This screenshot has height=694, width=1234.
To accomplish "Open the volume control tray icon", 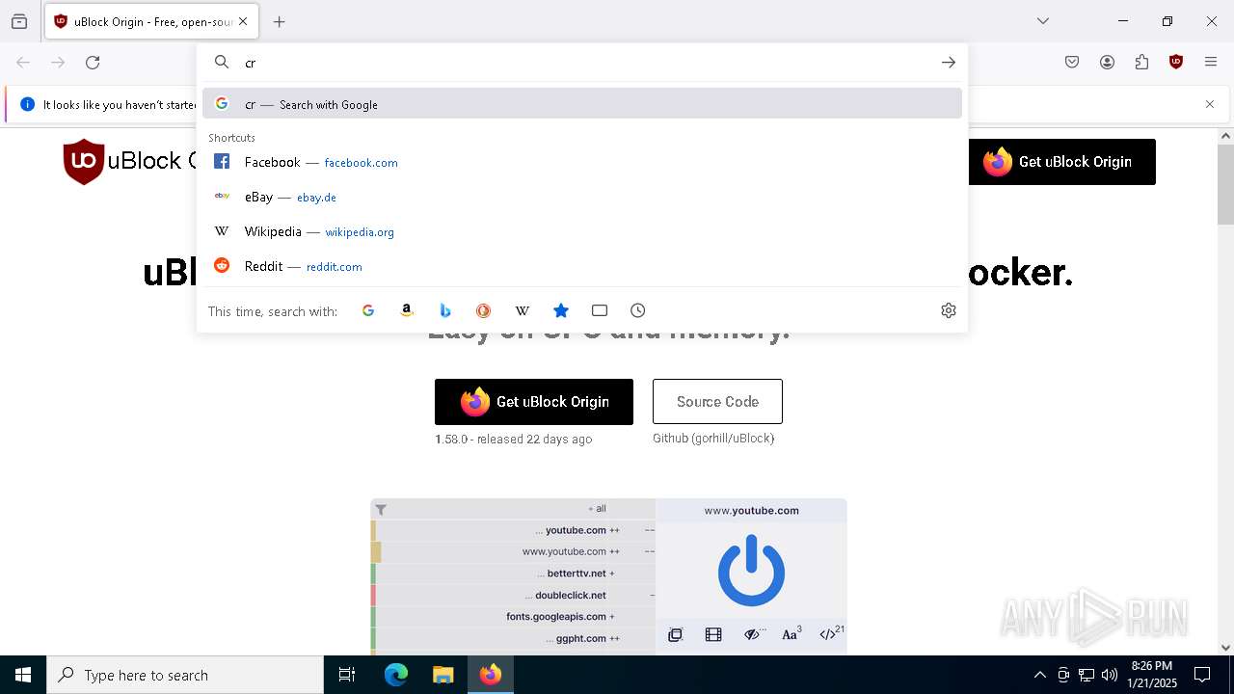I will coord(1110,675).
